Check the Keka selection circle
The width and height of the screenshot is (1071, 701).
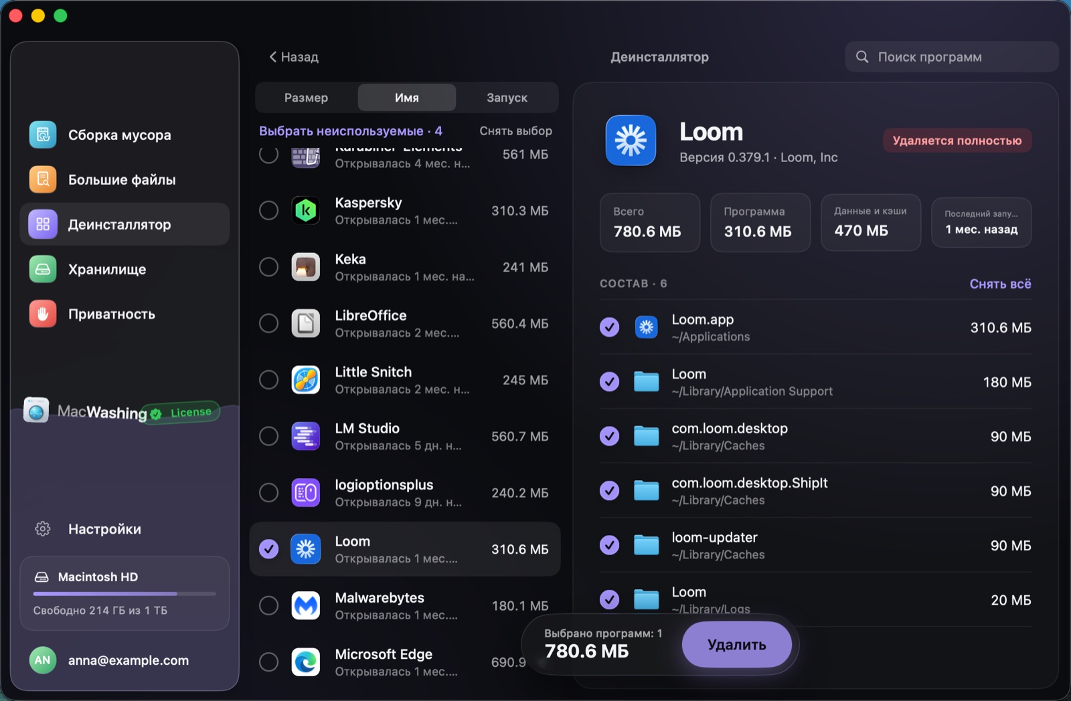268,267
